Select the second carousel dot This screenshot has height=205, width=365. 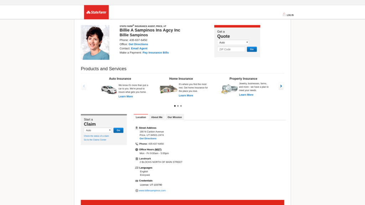pos(178,106)
